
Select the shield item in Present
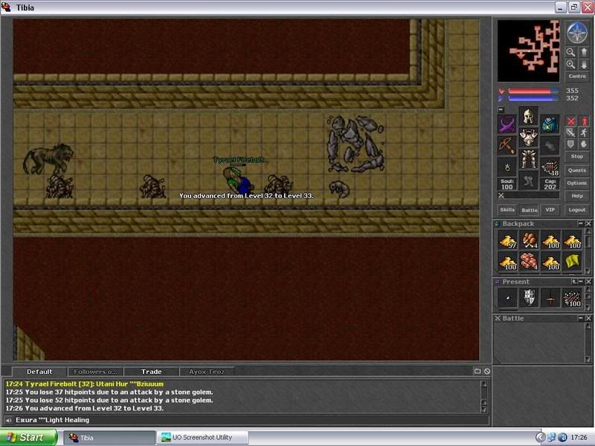click(x=529, y=298)
